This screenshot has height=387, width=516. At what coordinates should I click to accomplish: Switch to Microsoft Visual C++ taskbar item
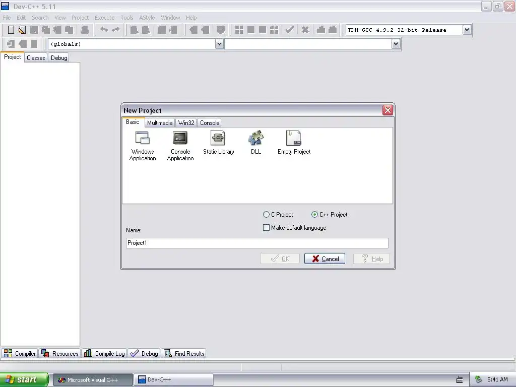click(93, 380)
